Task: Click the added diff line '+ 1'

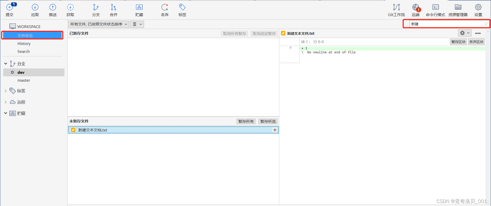Action: (x=392, y=48)
